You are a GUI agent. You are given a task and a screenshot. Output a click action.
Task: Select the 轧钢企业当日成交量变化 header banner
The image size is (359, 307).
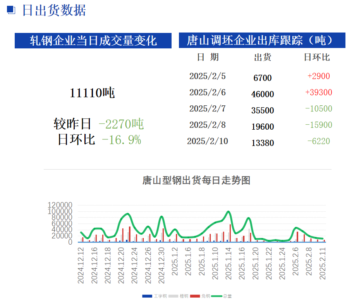coord(93,40)
